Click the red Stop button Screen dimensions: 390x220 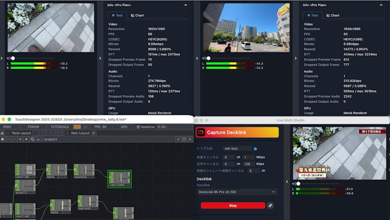233,206
